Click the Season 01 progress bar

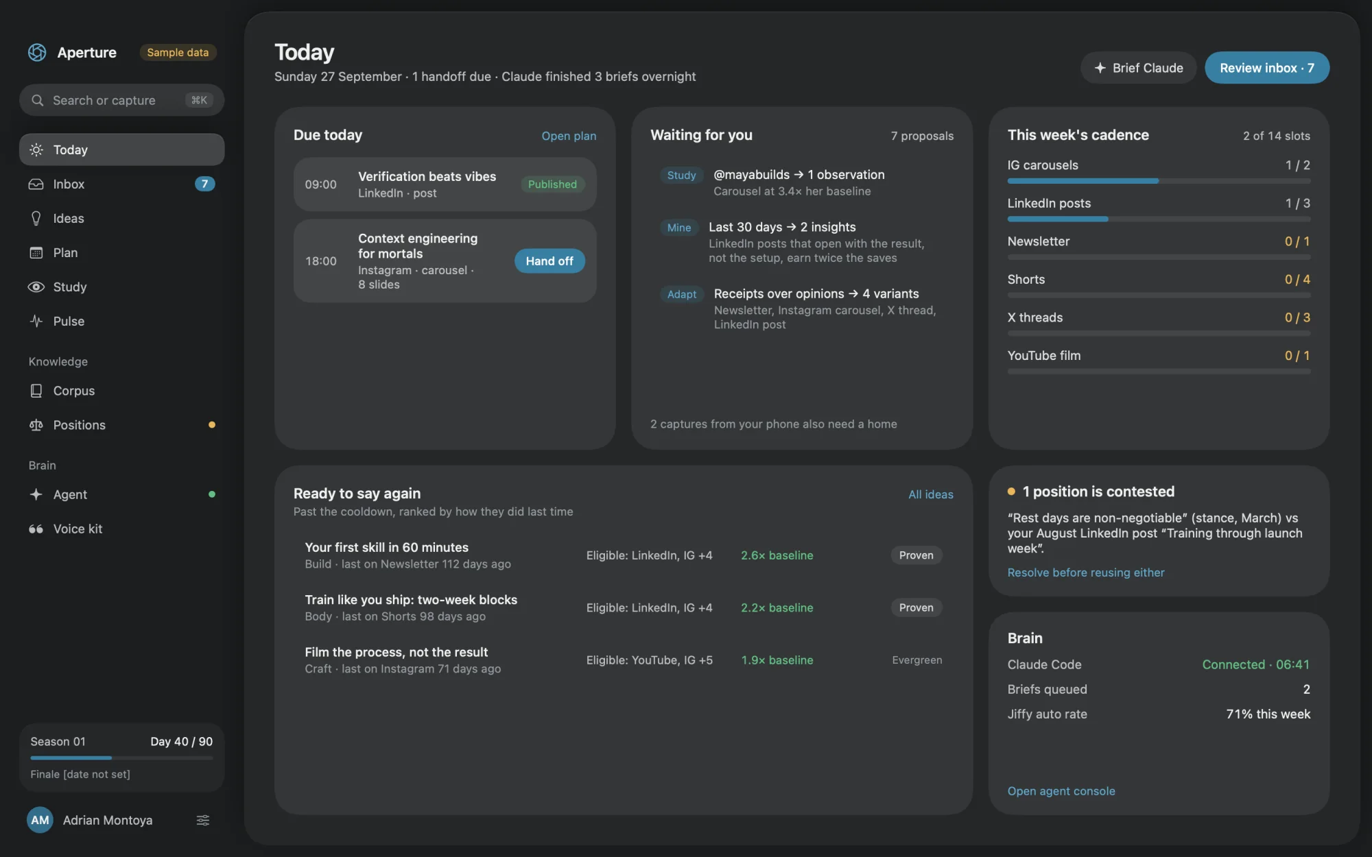pyautogui.click(x=121, y=758)
